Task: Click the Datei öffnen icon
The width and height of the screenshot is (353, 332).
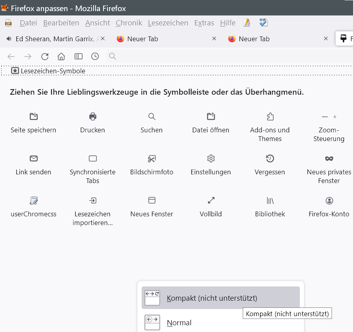Action: (211, 116)
